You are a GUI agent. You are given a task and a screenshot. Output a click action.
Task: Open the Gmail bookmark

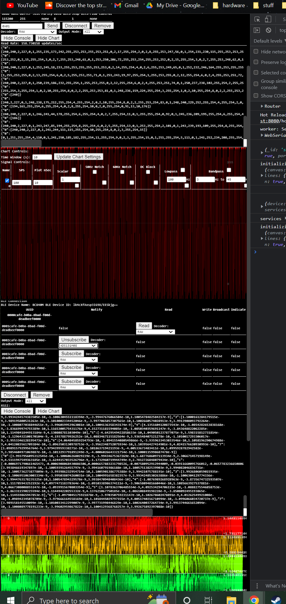pyautogui.click(x=126, y=5)
